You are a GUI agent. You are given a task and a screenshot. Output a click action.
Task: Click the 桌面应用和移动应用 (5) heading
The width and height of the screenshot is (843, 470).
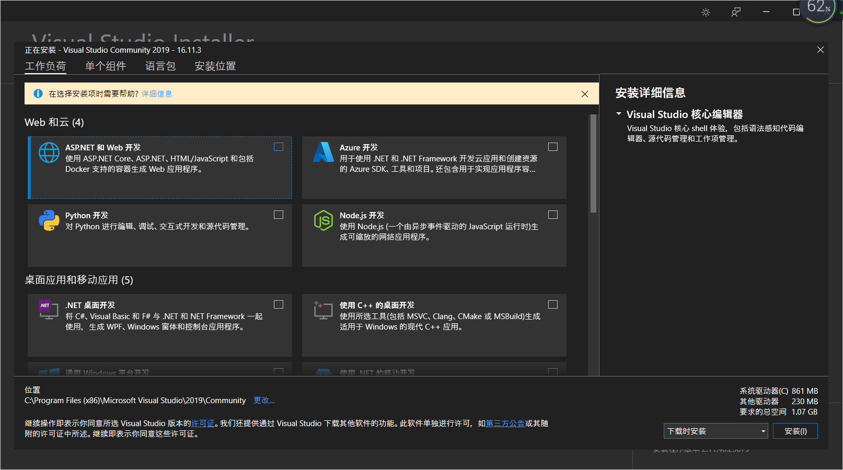click(79, 280)
